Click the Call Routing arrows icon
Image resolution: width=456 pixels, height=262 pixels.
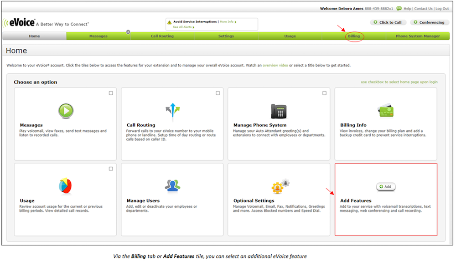click(x=173, y=111)
